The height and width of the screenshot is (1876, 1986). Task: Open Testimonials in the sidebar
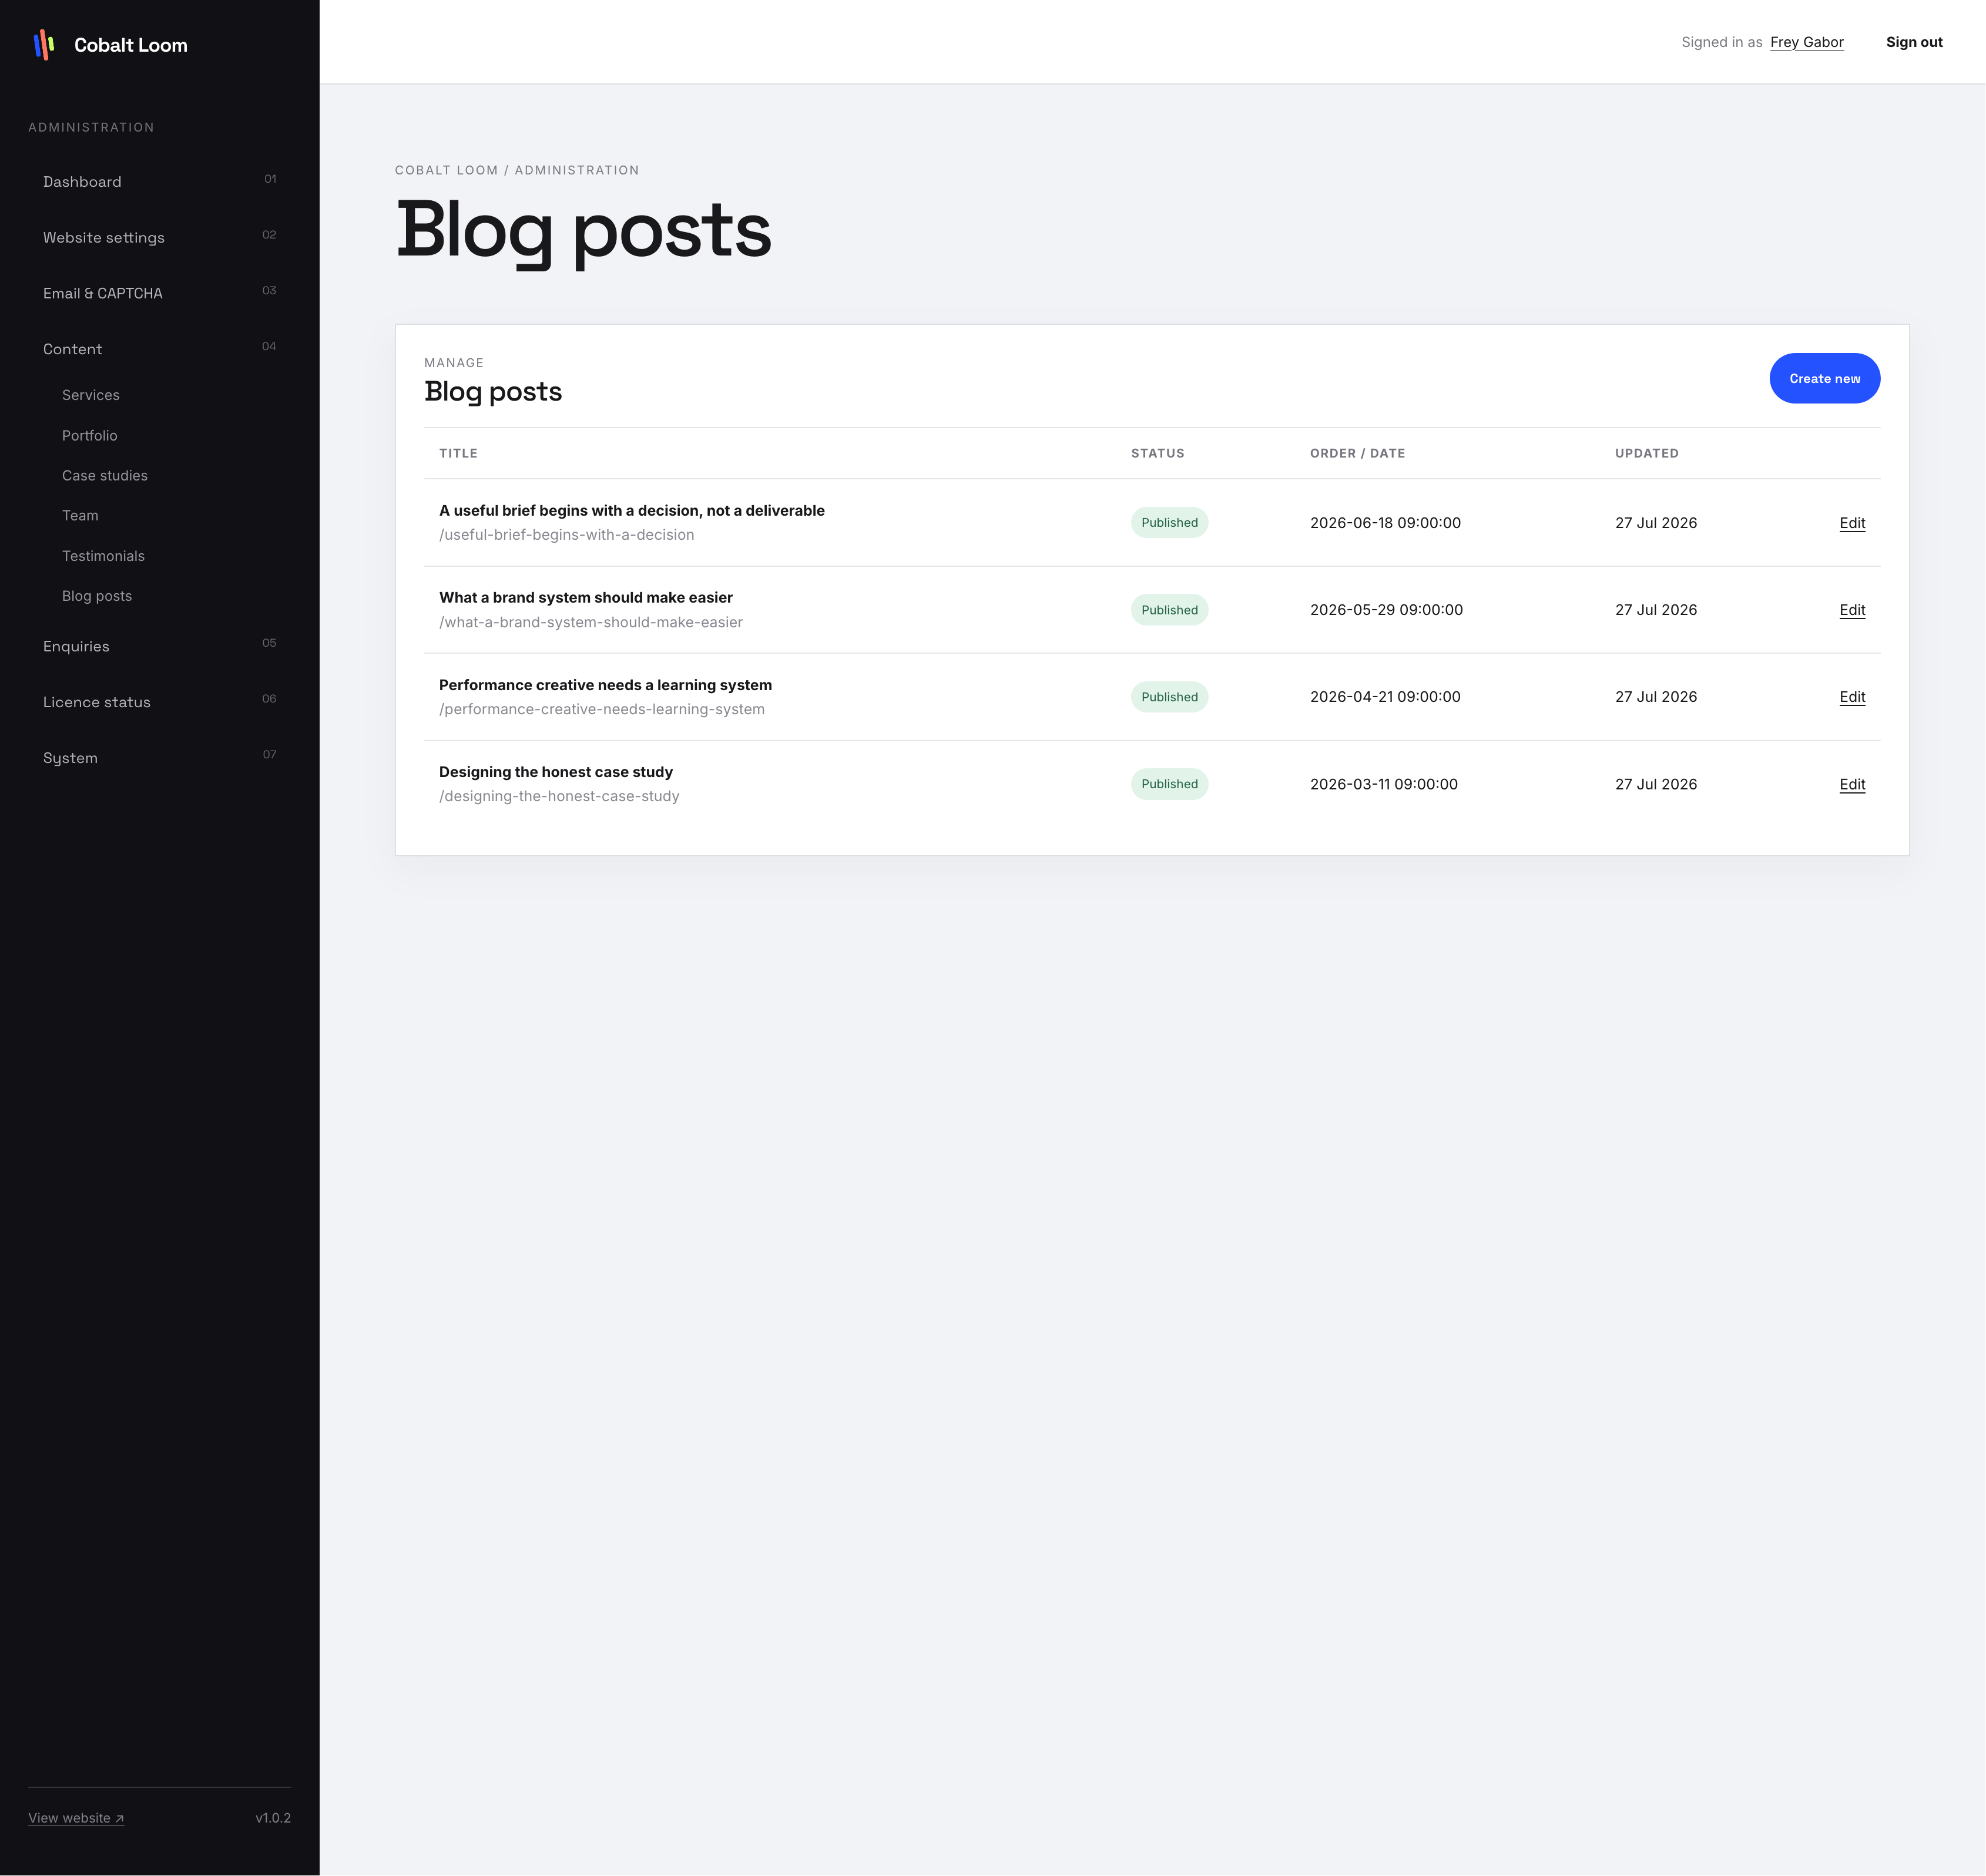click(x=103, y=556)
